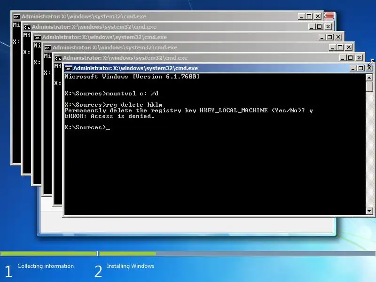
Task: Click the active window's title 'Administrator: X:\windows\system32\cmd.exe'
Action: [135, 68]
